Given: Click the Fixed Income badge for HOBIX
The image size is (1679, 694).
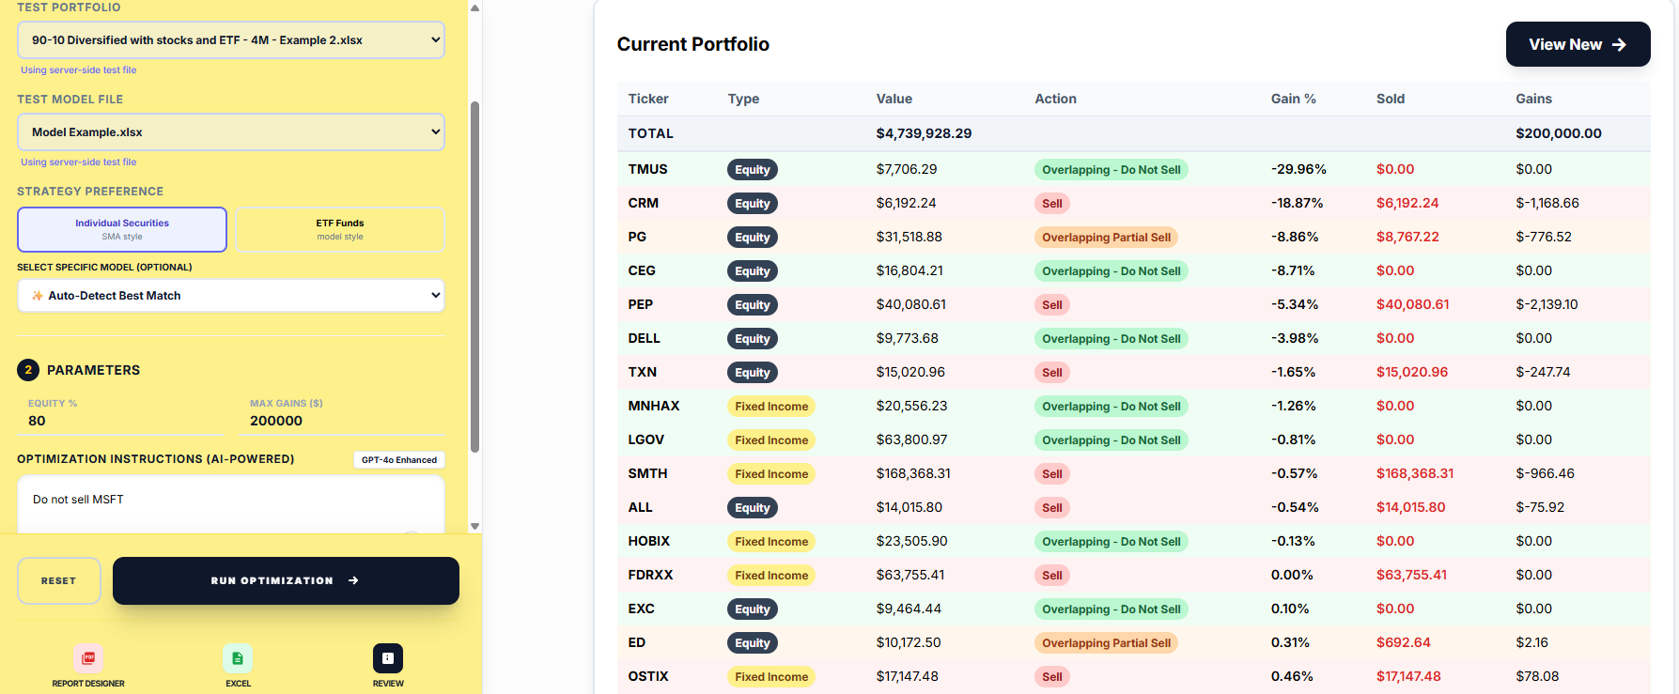Looking at the screenshot, I should (x=771, y=542).
